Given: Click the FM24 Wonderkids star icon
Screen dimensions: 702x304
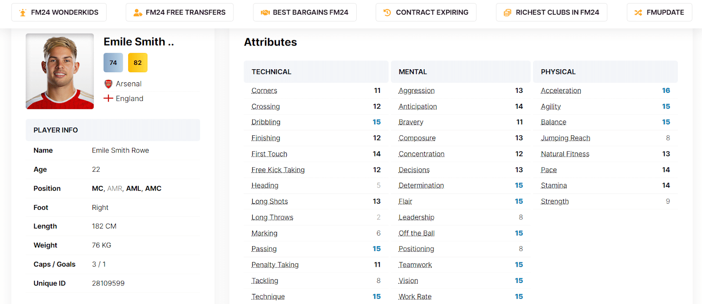Looking at the screenshot, I should tap(23, 12).
